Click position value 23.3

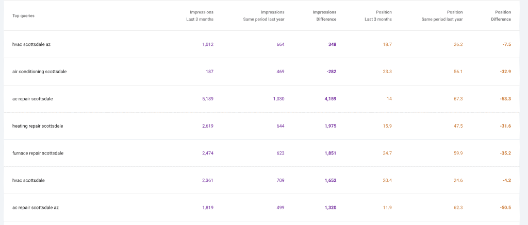pos(387,72)
